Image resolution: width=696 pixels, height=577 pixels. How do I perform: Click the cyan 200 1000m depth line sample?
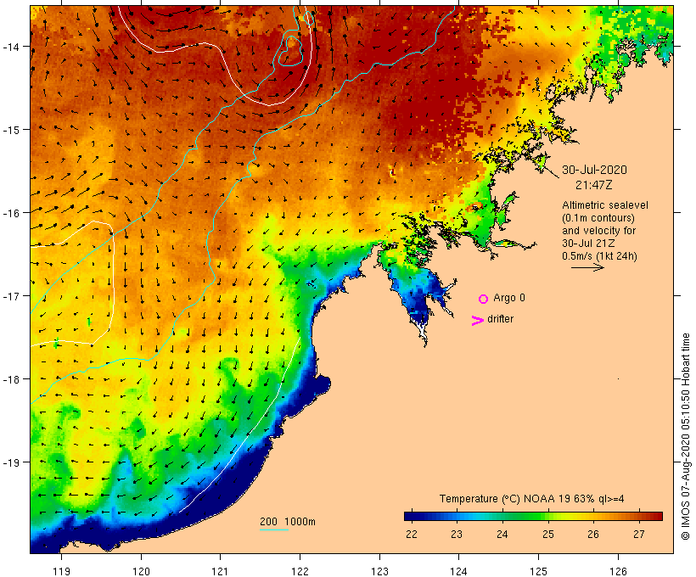[274, 529]
